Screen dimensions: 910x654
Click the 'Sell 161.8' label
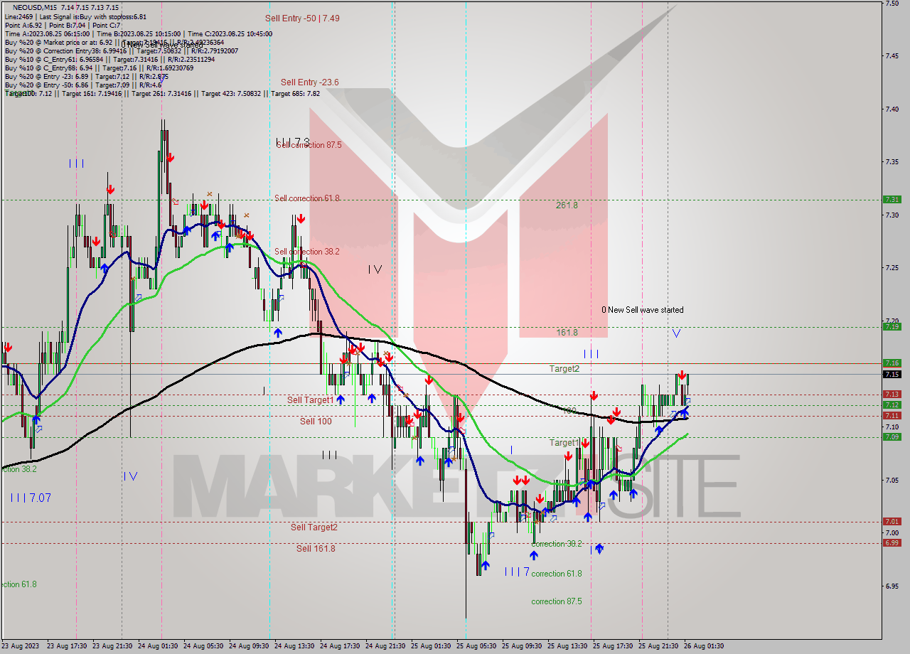[316, 549]
